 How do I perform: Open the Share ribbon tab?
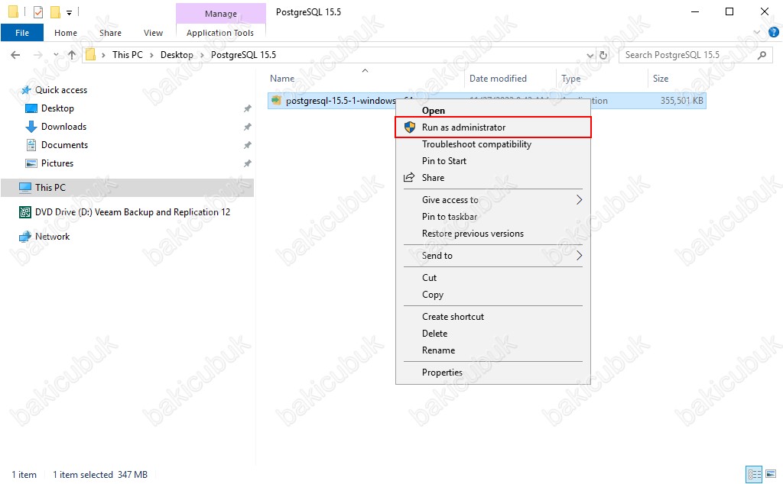tap(110, 33)
